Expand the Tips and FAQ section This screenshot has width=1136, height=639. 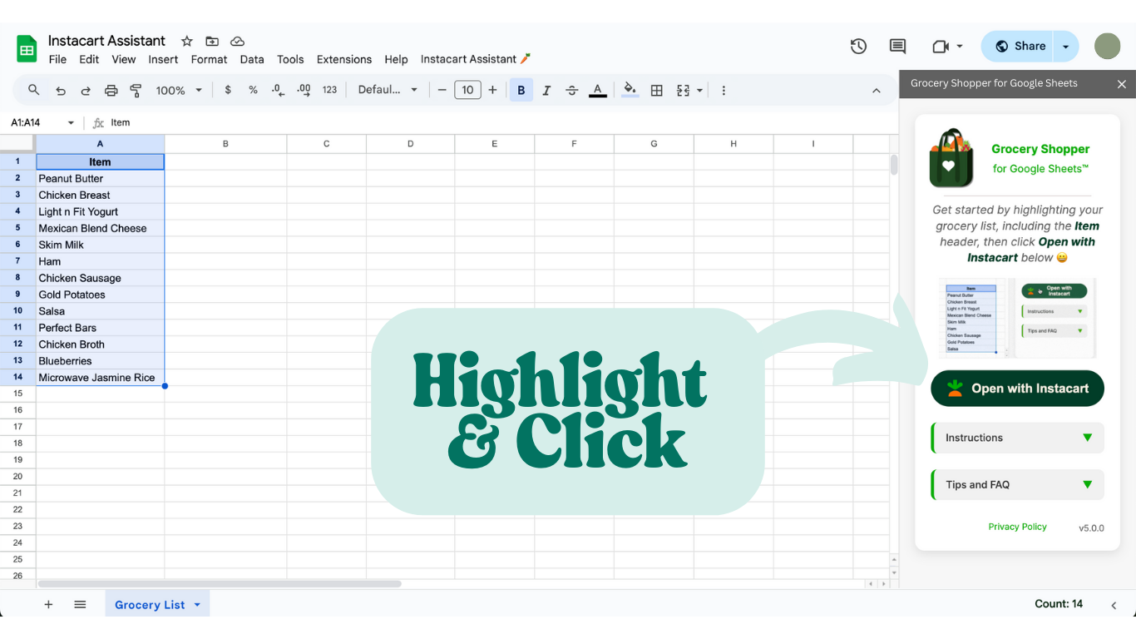coord(1016,484)
